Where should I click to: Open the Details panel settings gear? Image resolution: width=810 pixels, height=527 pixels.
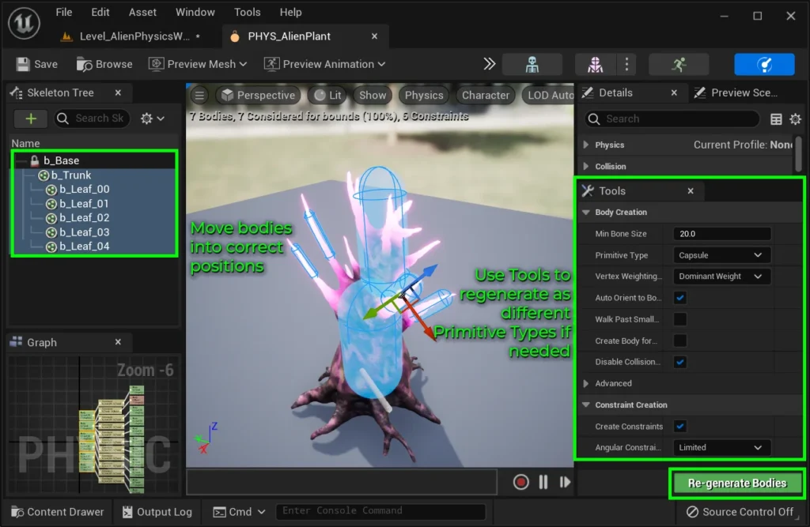[x=795, y=119]
